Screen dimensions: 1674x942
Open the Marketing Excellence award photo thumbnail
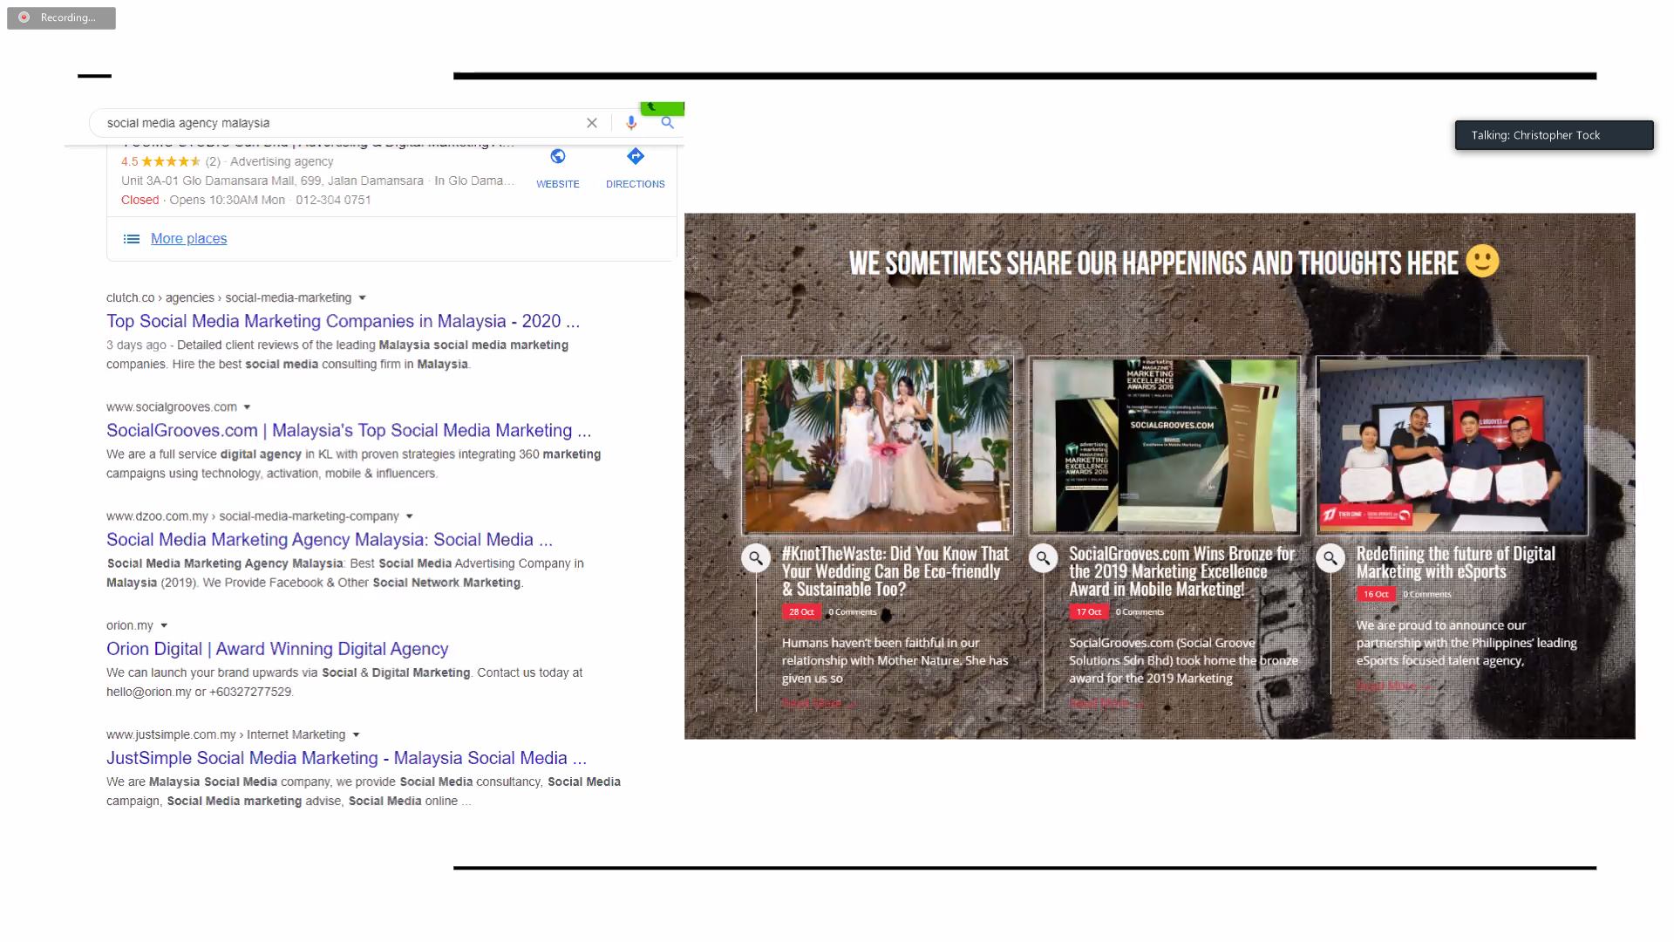point(1164,445)
